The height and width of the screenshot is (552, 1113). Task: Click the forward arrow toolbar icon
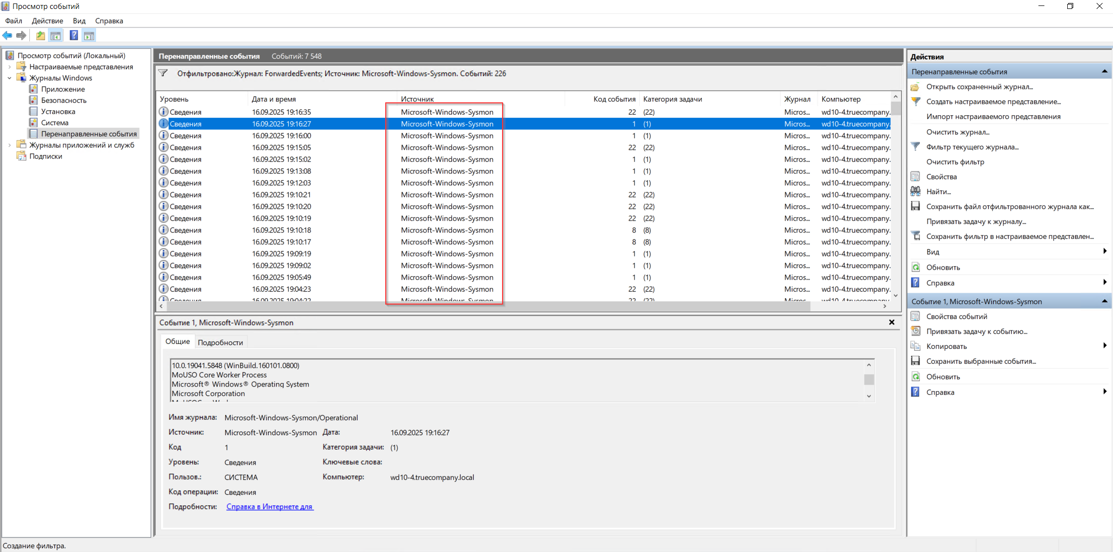(x=21, y=35)
